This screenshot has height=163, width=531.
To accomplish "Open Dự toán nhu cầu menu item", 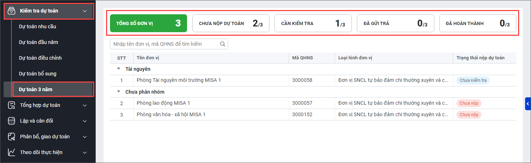I will [x=38, y=26].
